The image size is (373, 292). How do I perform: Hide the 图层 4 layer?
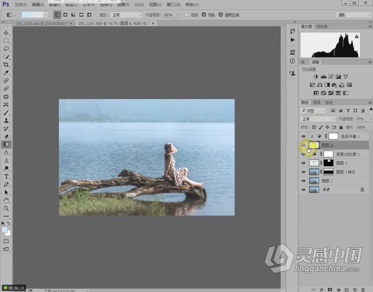coord(303,145)
